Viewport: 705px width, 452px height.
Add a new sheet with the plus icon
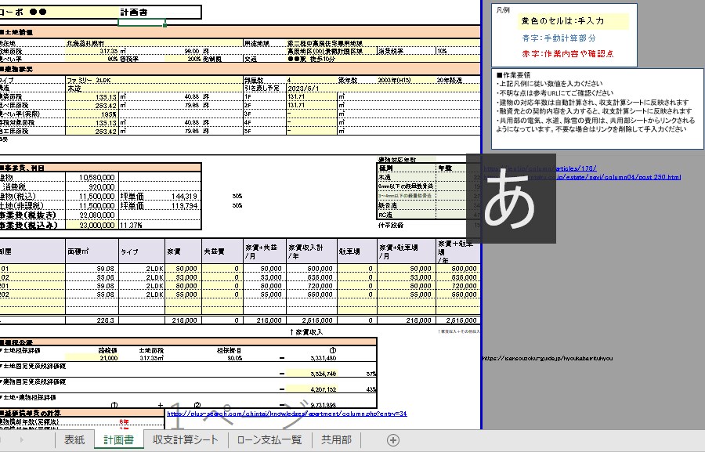pyautogui.click(x=393, y=440)
